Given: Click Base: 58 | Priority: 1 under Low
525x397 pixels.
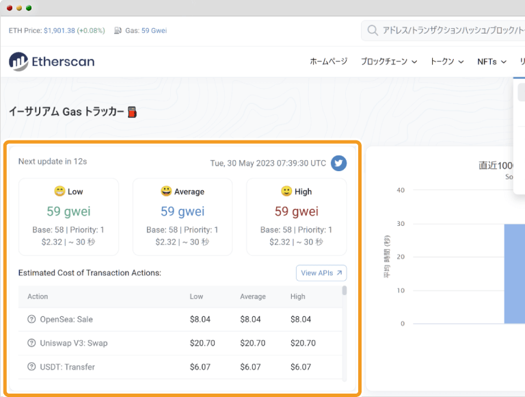Looking at the screenshot, I should [x=68, y=230].
